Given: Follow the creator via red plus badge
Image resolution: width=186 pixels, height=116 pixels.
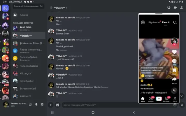Looking at the screenshot, I should click(x=174, y=45).
